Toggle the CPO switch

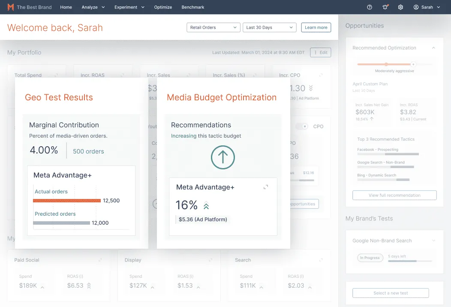click(303, 126)
